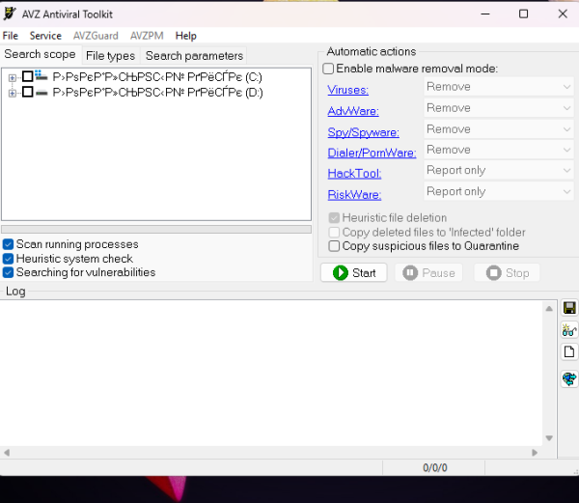The height and width of the screenshot is (503, 579).
Task: Switch to the Search scope tab
Action: click(40, 54)
